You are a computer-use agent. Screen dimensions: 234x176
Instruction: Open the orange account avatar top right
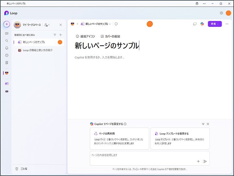pos(228,13)
